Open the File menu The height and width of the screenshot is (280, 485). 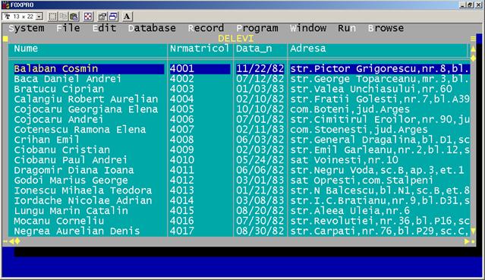tap(68, 28)
